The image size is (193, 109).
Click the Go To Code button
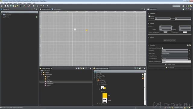tap(170, 68)
